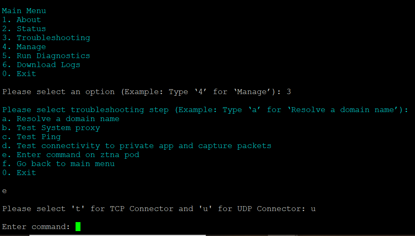Select the Status menu line
This screenshot has height=236, width=415.
click(x=24, y=29)
